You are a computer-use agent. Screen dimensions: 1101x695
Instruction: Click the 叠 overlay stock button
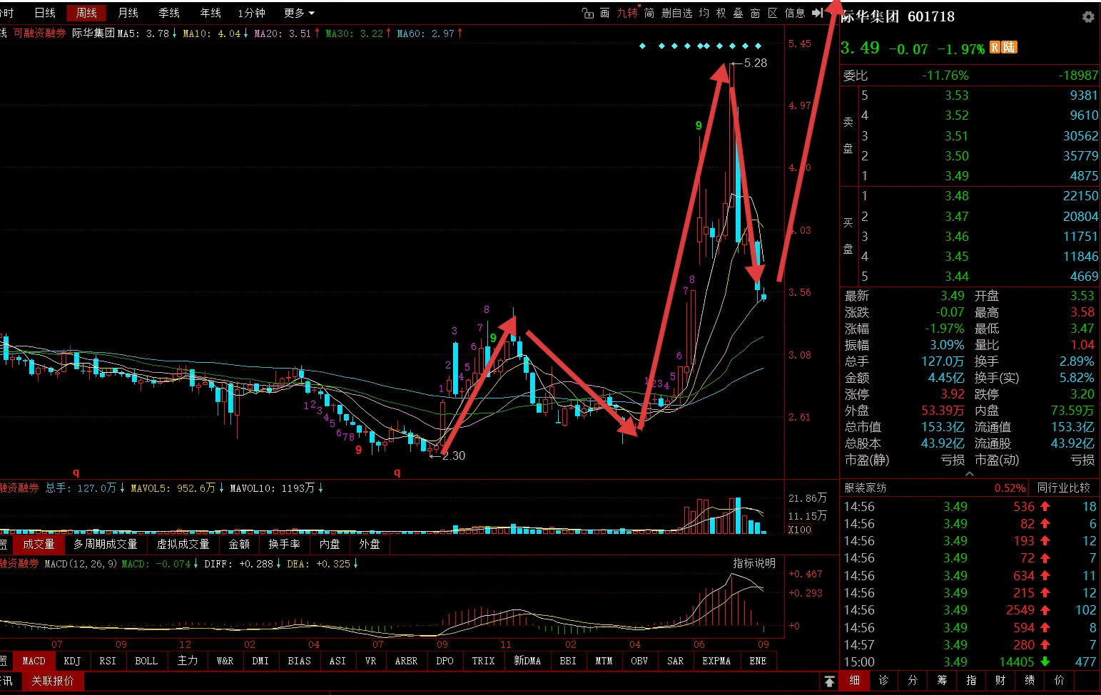739,13
